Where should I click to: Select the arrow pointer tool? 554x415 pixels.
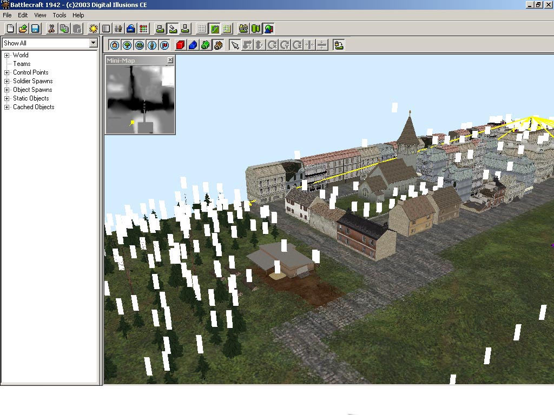point(235,45)
